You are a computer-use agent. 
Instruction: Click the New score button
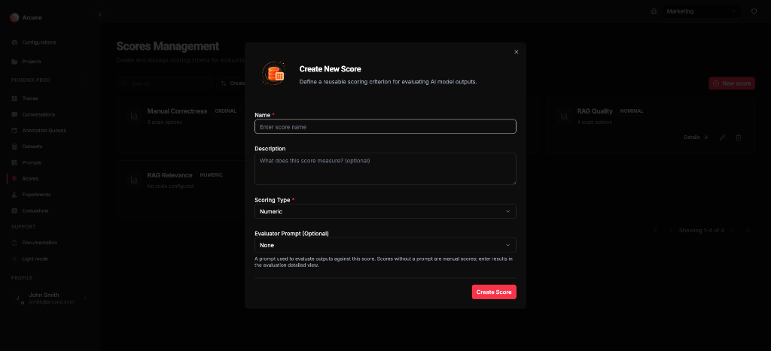tap(732, 83)
